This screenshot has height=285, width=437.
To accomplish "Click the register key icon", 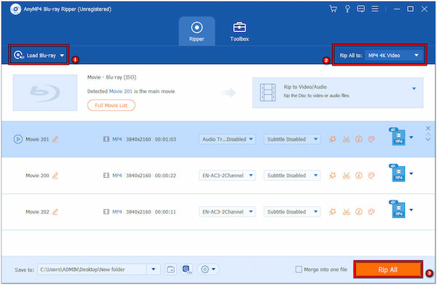I will [347, 9].
